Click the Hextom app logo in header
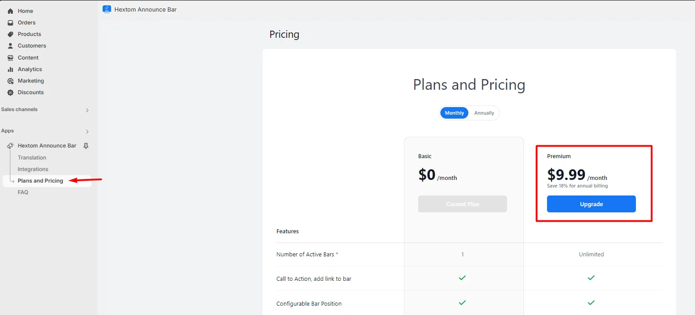The width and height of the screenshot is (695, 315). pos(107,9)
